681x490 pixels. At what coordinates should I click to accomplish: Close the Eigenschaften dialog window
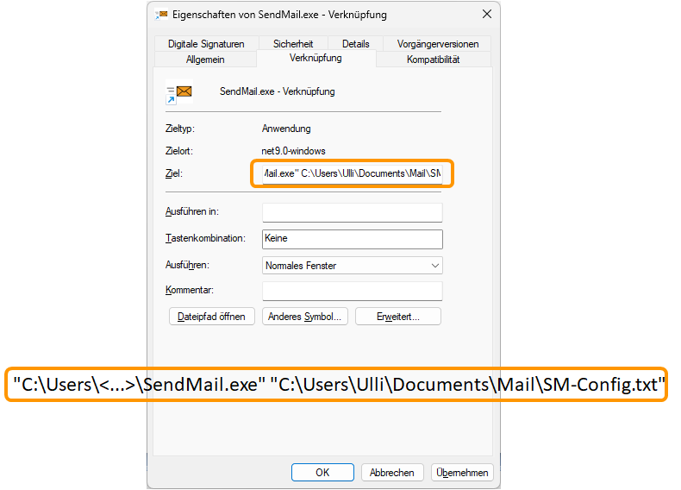pos(487,15)
